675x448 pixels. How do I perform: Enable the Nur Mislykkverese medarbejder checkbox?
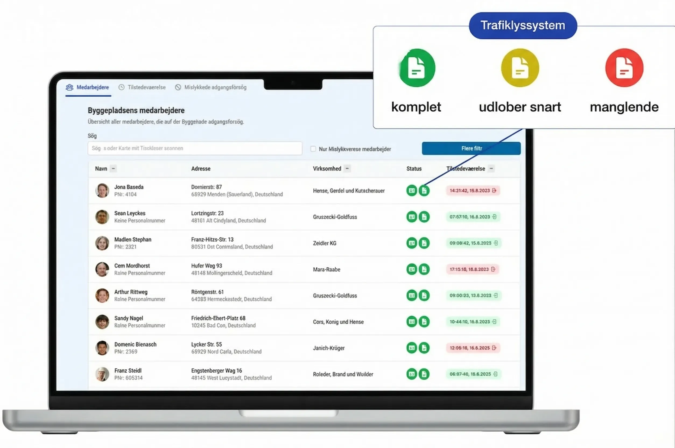tap(313, 149)
